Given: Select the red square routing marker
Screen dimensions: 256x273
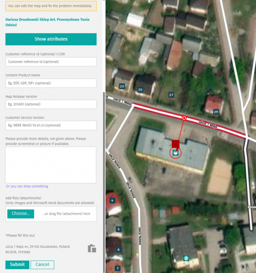Looking at the screenshot, I should click(x=175, y=144).
